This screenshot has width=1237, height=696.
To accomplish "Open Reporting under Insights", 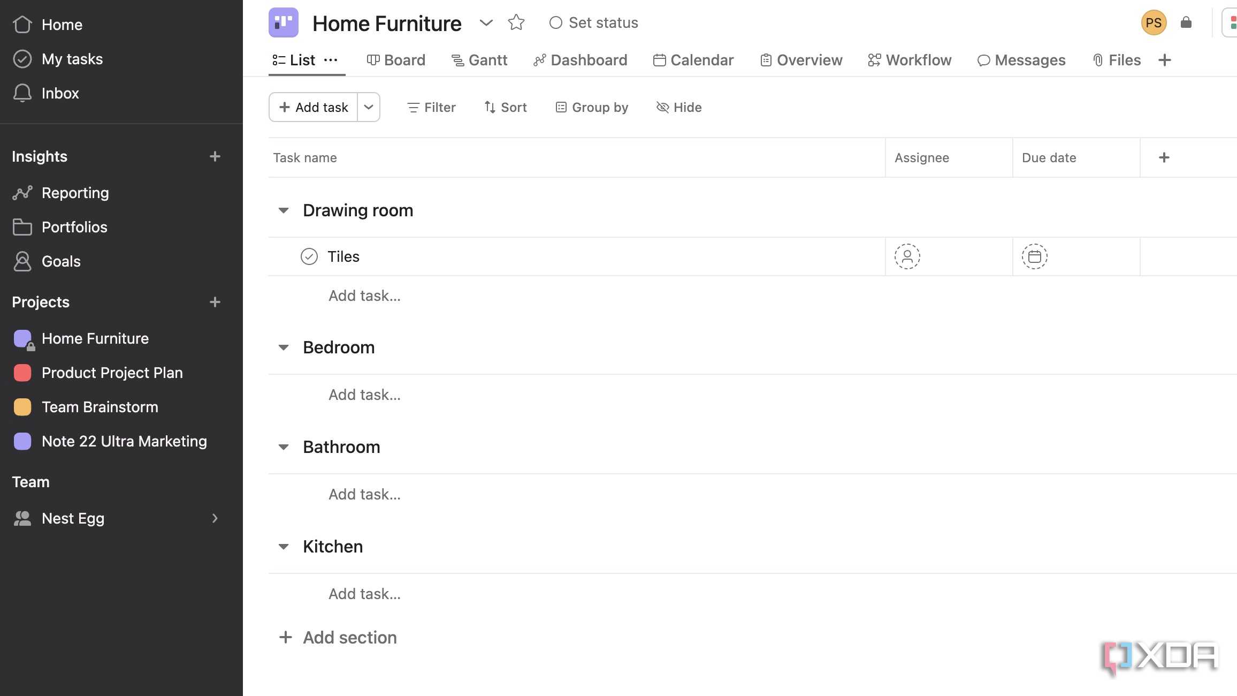I will click(61, 193).
